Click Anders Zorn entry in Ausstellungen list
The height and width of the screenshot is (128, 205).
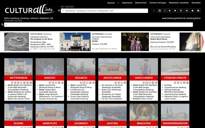point(111,91)
